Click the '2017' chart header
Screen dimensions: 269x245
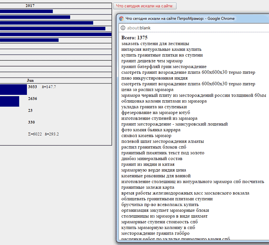coord(30,5)
